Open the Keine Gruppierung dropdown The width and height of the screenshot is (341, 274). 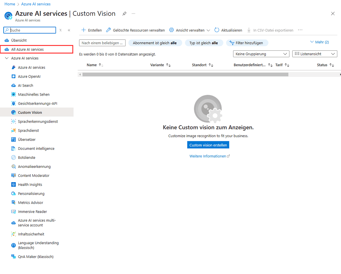261,54
